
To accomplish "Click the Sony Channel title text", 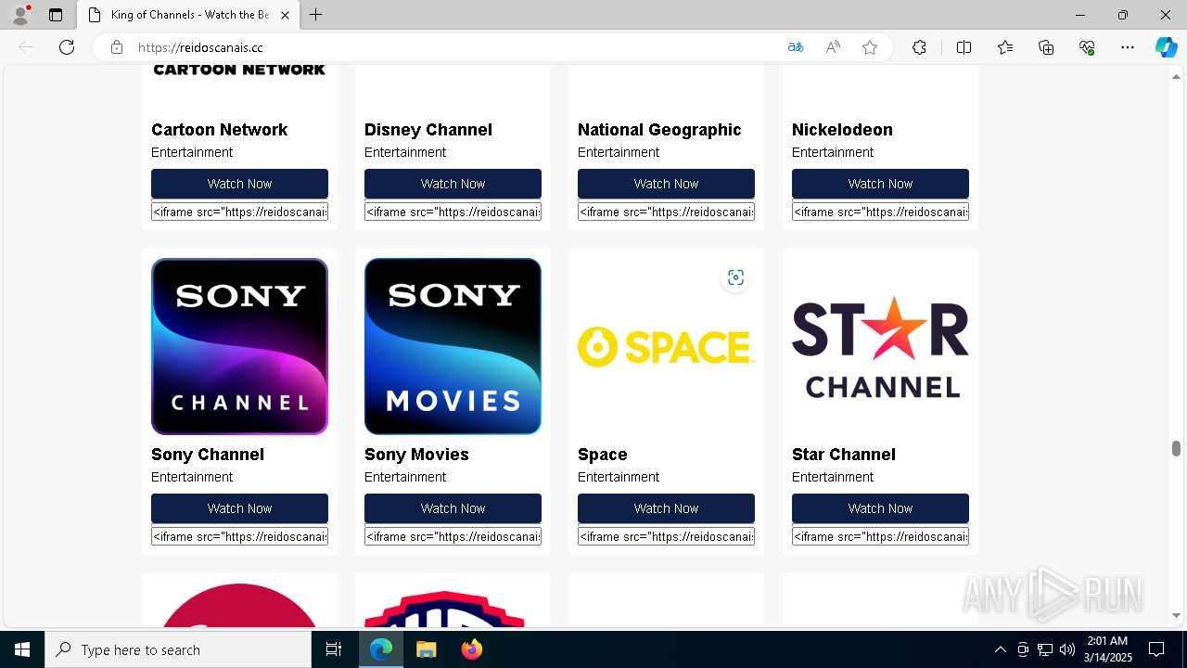I will pos(208,455).
